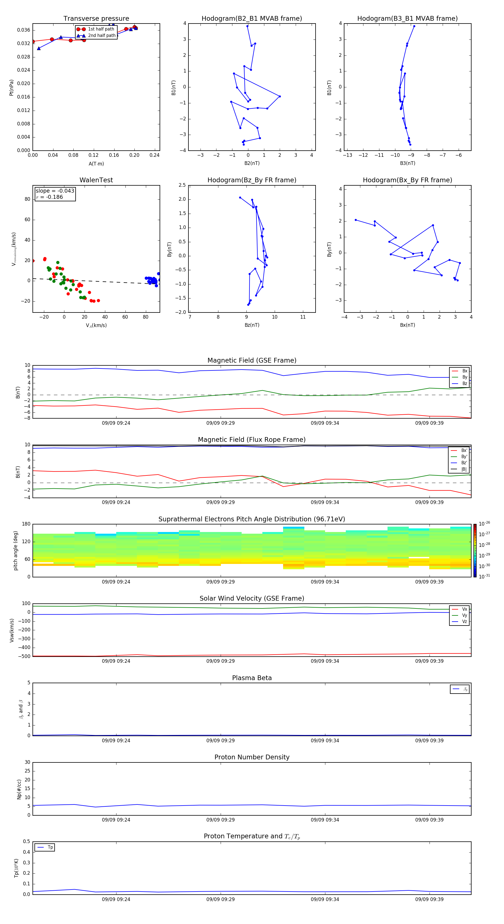Screen dimensions: 504x924
Task: Click the pitch angle colorbar
Action: [x=475, y=550]
